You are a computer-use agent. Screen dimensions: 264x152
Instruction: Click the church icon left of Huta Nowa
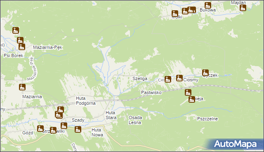pos(78,129)
